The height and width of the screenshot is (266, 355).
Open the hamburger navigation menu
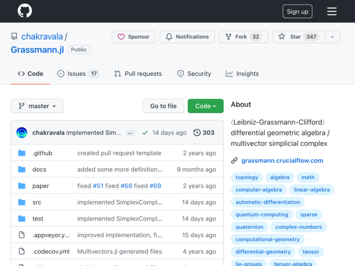(332, 11)
